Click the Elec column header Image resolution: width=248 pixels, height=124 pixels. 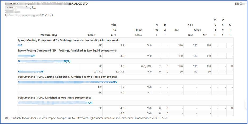point(176,30)
